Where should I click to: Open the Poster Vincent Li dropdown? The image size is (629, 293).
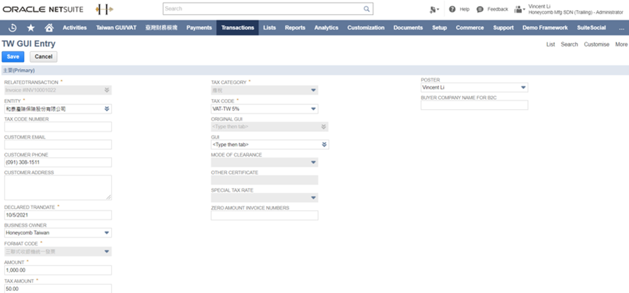click(x=523, y=88)
